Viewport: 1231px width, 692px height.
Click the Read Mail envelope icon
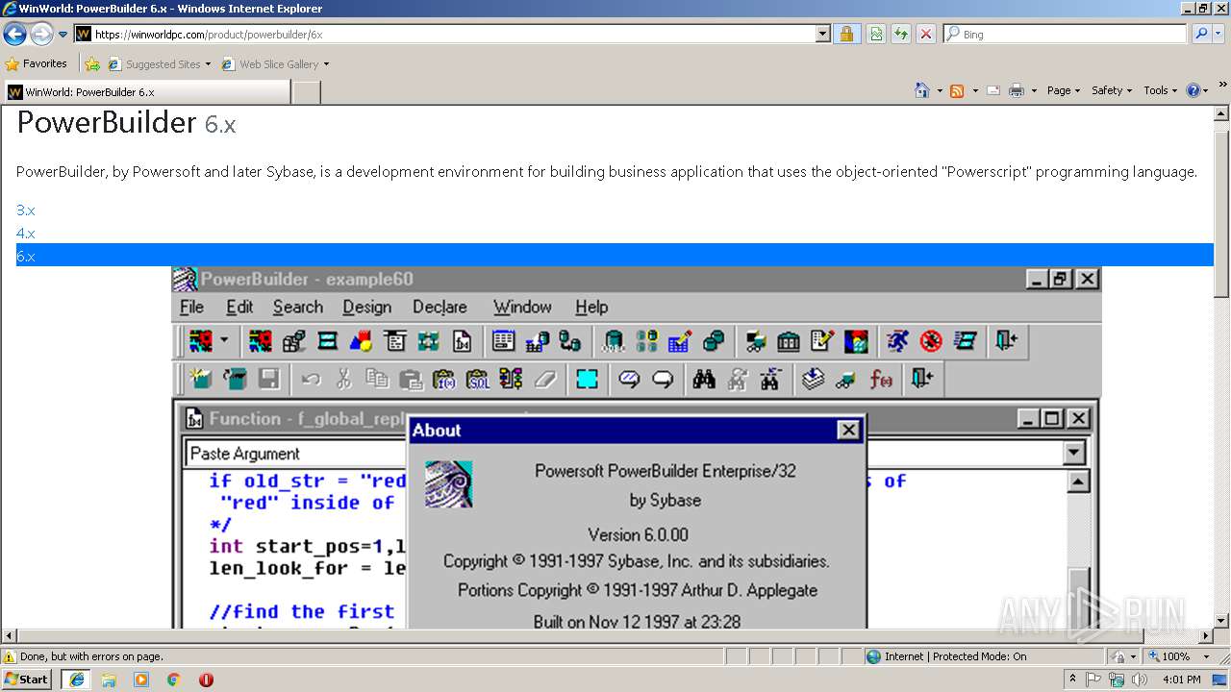[993, 90]
